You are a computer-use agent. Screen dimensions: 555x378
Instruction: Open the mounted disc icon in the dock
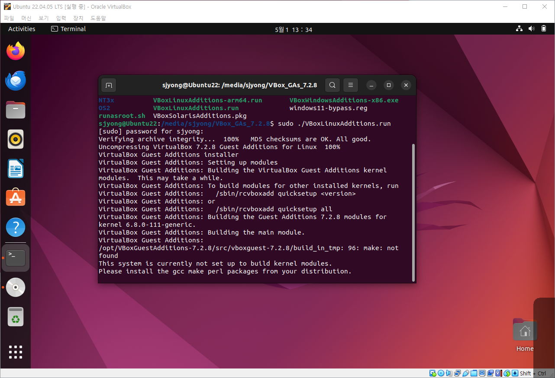(16, 287)
